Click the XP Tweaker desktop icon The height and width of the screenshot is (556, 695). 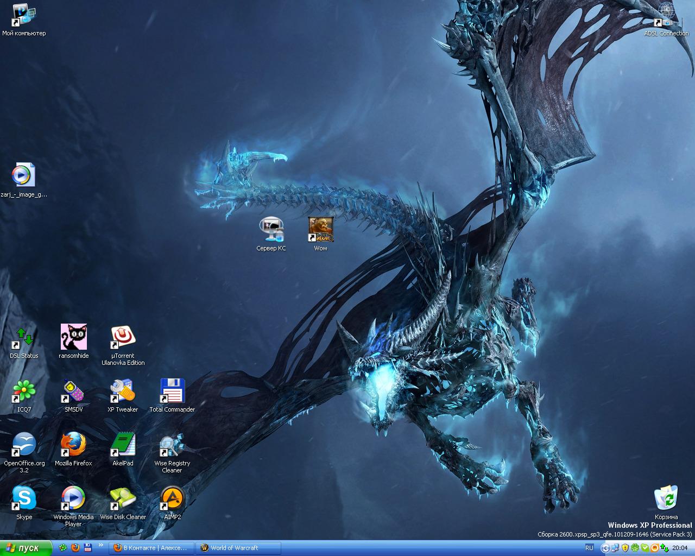123,391
